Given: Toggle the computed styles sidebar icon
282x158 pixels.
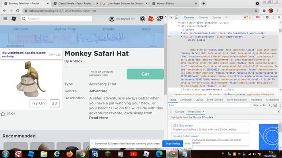Looking at the screenshot, I should click(275, 105).
